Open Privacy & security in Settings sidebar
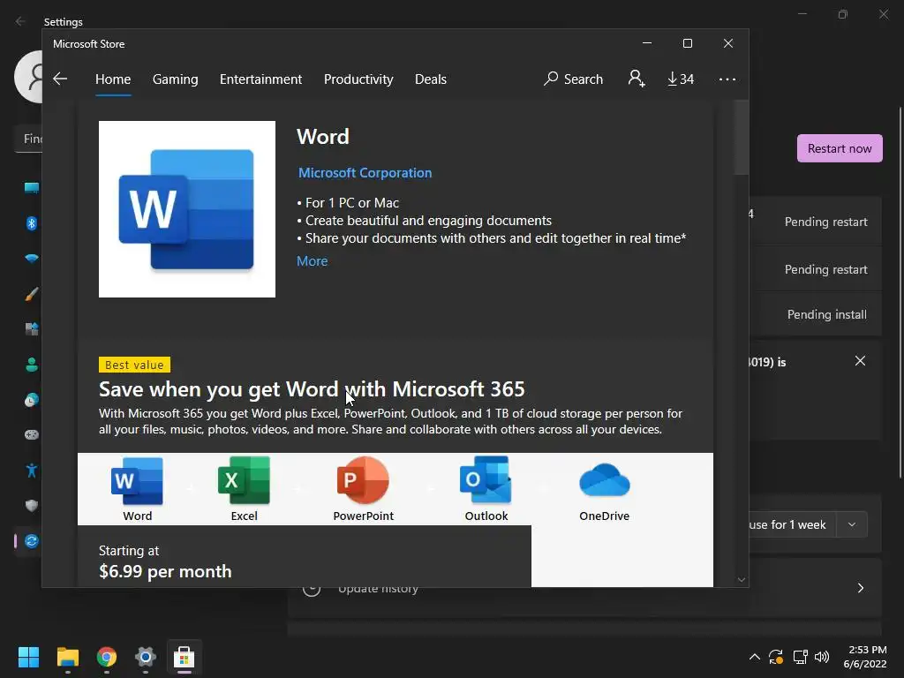The height and width of the screenshot is (678, 904). 31,506
